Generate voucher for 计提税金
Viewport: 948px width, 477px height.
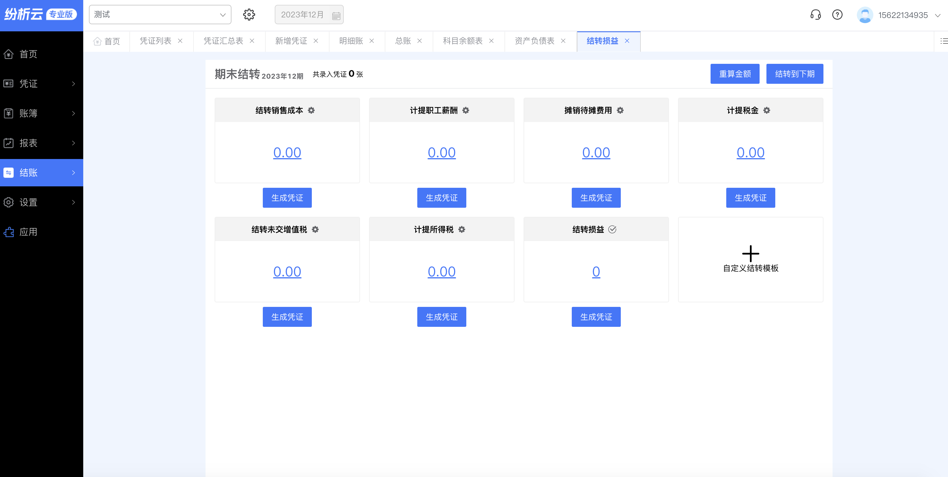[751, 198]
